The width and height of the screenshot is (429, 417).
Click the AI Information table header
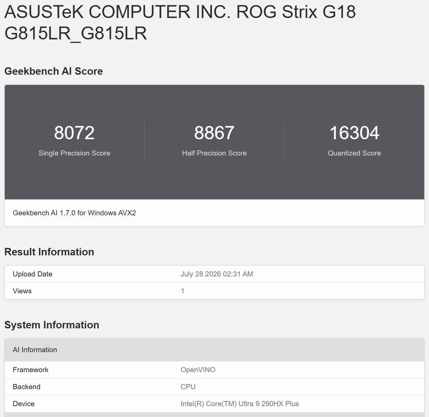point(214,350)
